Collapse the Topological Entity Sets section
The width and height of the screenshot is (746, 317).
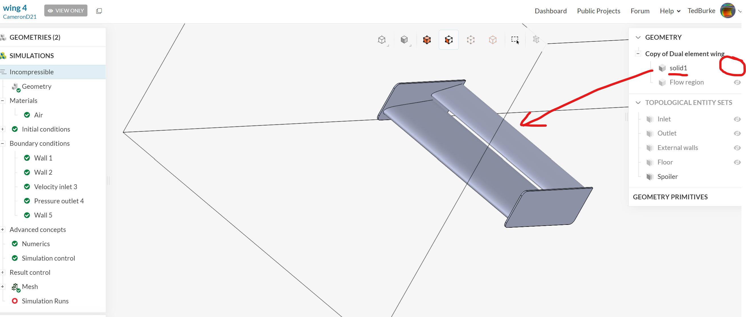click(x=638, y=103)
